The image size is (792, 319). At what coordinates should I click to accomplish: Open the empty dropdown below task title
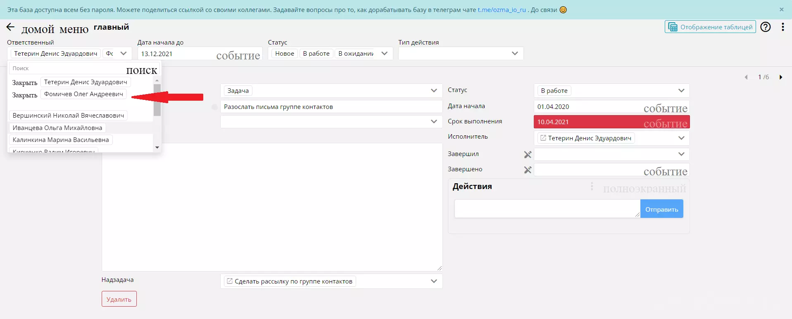331,121
